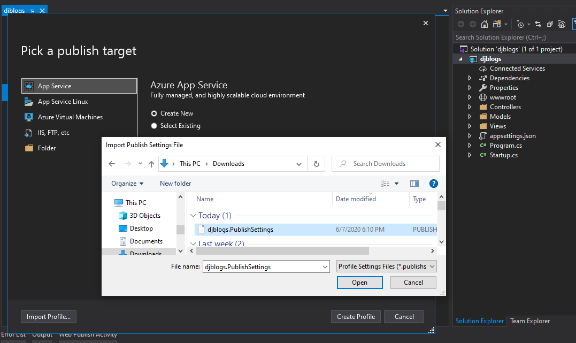The height and width of the screenshot is (343, 576).
Task: Click Switch Views folder icon in Solution Explorer
Action: pos(497,24)
